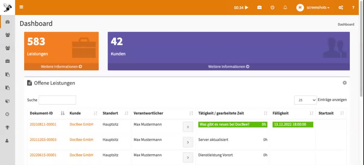
Task: Click the clock icon in top bar
Action: pos(272,8)
